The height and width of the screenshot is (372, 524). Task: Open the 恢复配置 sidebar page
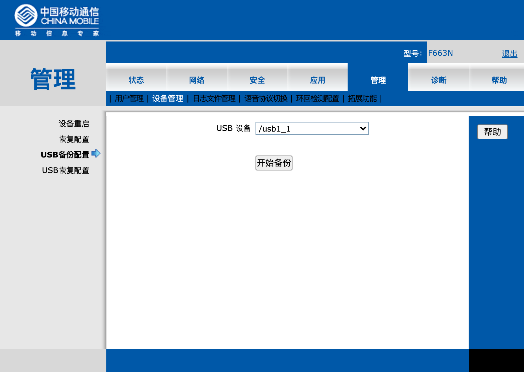tap(74, 139)
